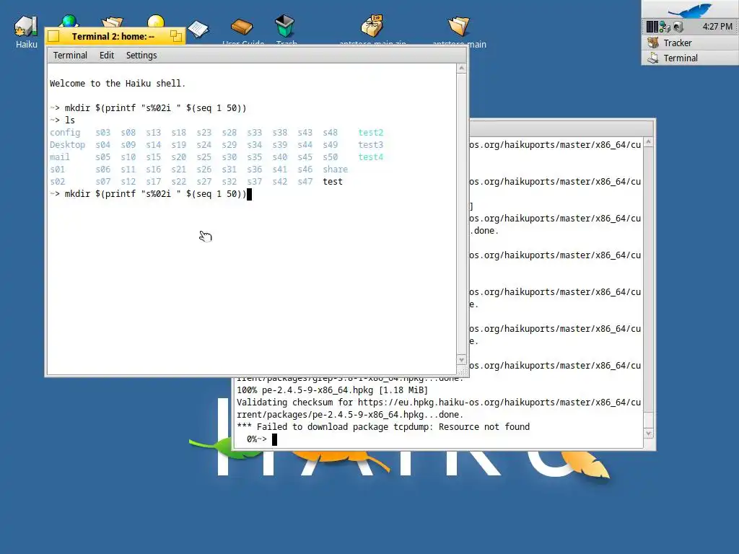739x554 pixels.
Task: Open the Haiku volume desktop icon
Action: tap(26, 27)
